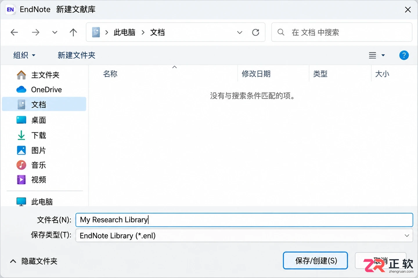418x278 pixels.
Task: Select 图片 in the sidebar
Action: 44,150
